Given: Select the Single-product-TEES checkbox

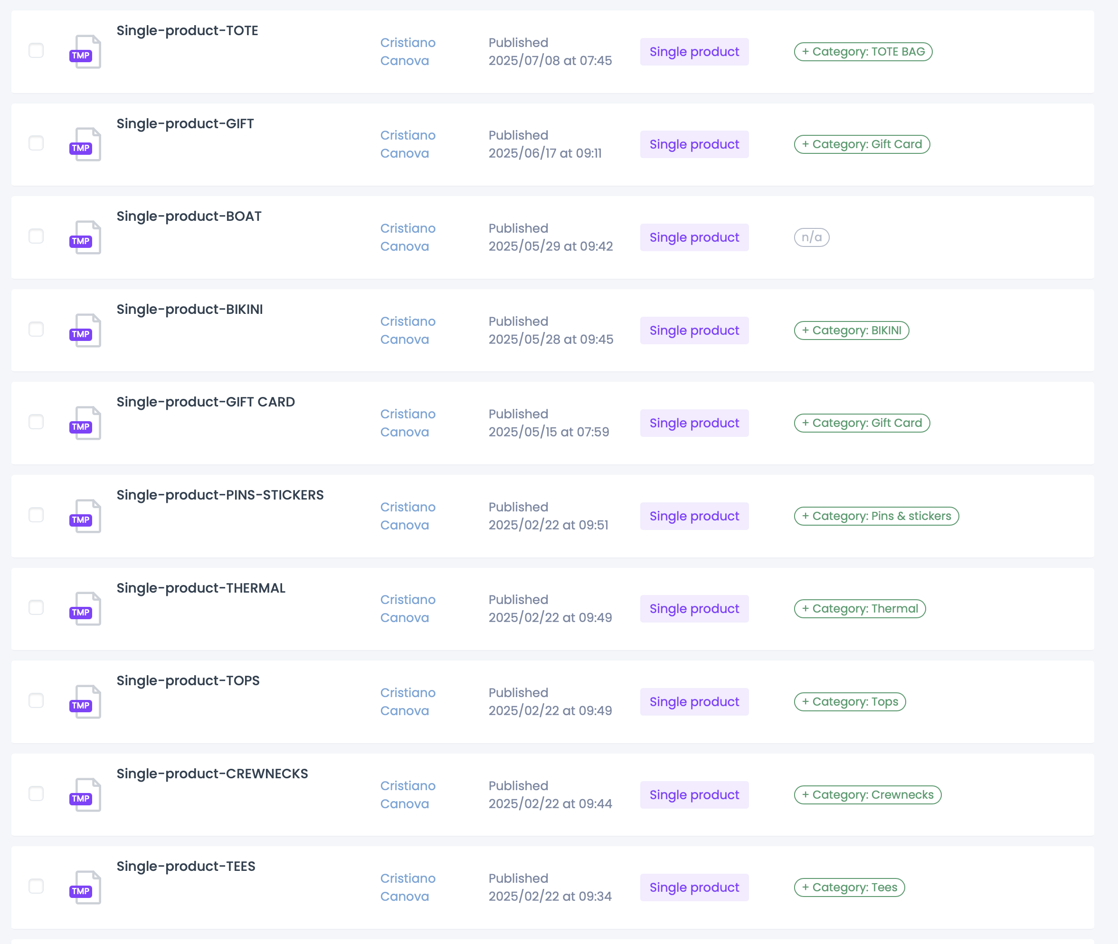Looking at the screenshot, I should pyautogui.click(x=36, y=886).
